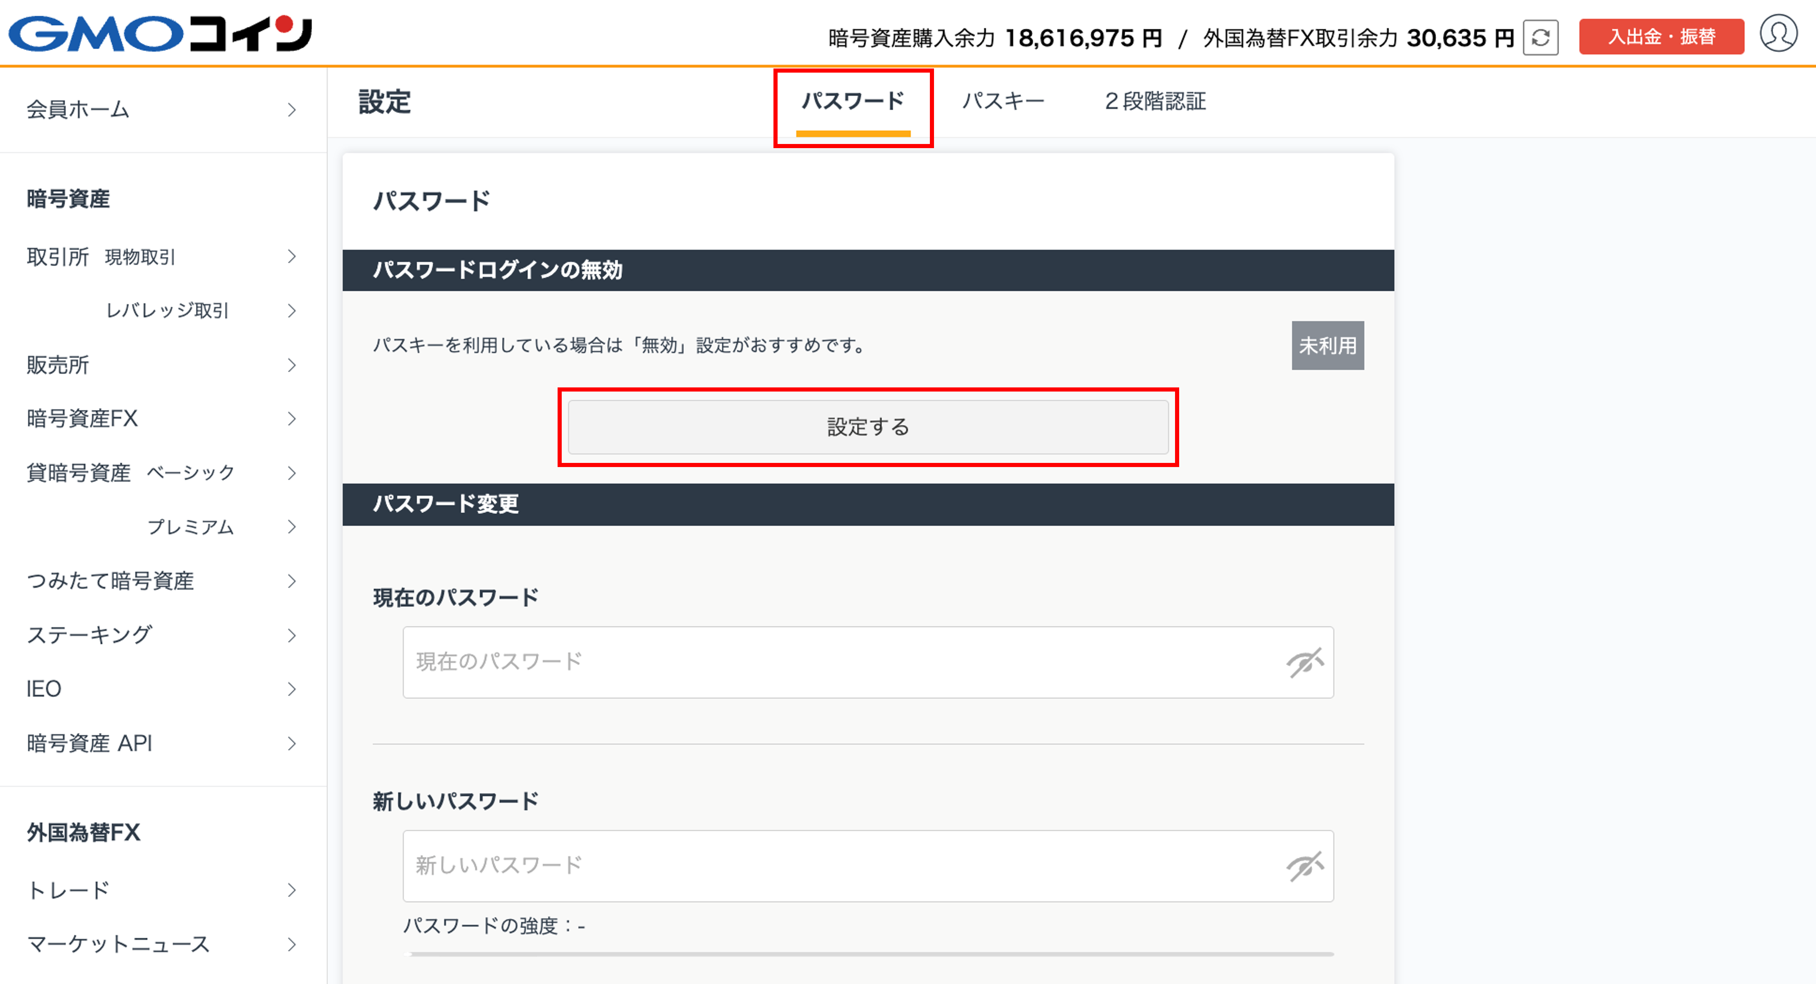Click chevron next to ベーシック
The width and height of the screenshot is (1816, 984).
(x=292, y=473)
